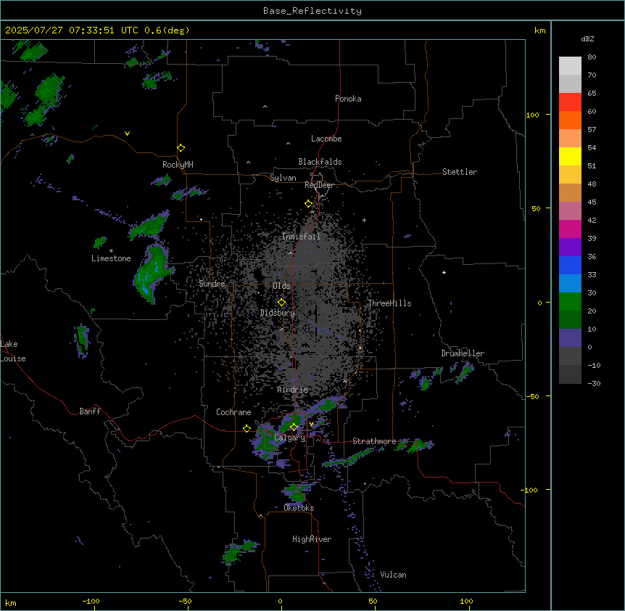Click the Calgary city label
625x611 pixels.
(289, 438)
